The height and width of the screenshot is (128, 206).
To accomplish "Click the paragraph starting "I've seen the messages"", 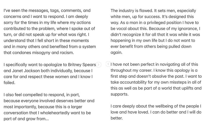I will [50, 32].
